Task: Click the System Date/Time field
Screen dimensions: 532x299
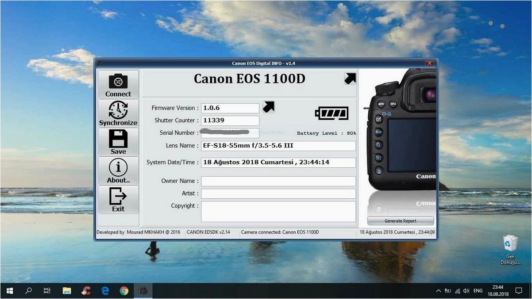Action: (278, 163)
